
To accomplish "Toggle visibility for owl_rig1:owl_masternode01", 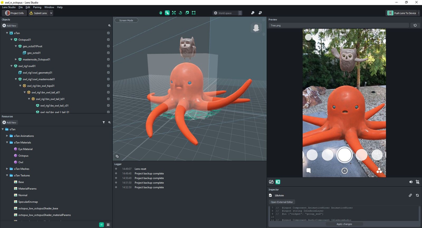I will (108, 79).
